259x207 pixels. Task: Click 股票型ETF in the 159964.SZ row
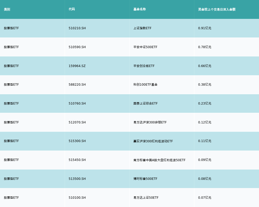click(x=11, y=66)
